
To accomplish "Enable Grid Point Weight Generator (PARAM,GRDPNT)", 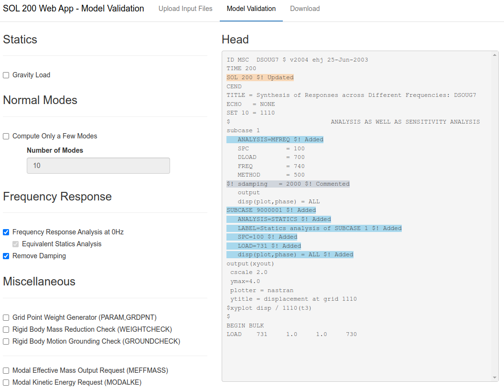I will (x=6, y=318).
